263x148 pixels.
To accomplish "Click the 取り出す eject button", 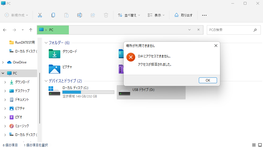I will coord(183,15).
